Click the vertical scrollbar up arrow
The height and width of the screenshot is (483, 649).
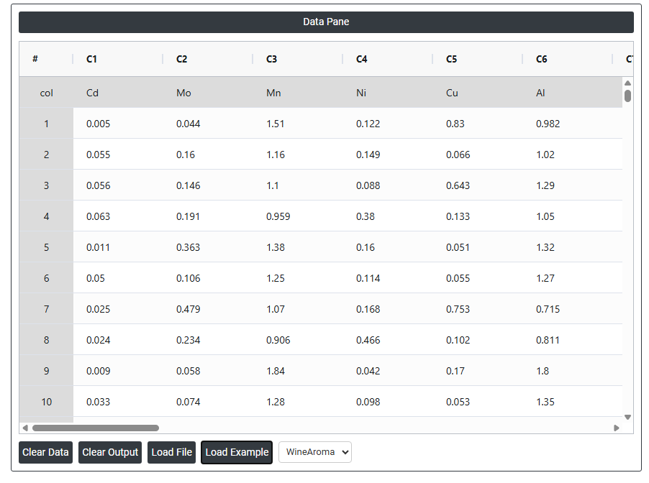[627, 83]
